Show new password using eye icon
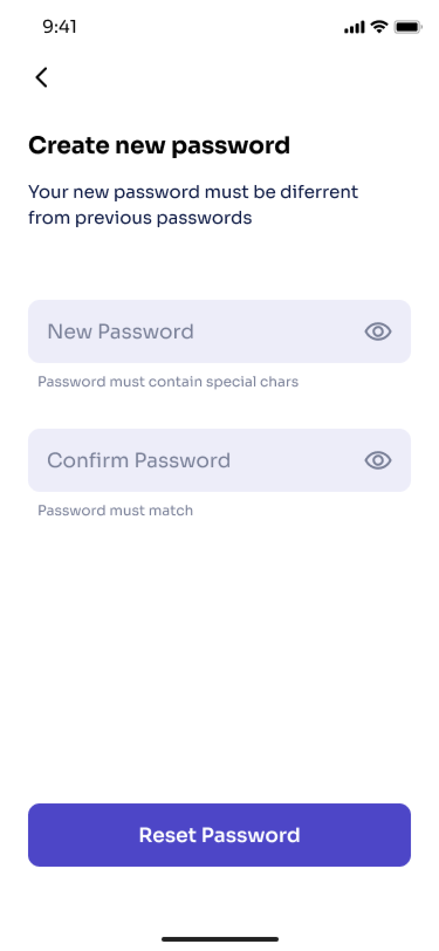Screen dimensions: 439x951 (378, 331)
